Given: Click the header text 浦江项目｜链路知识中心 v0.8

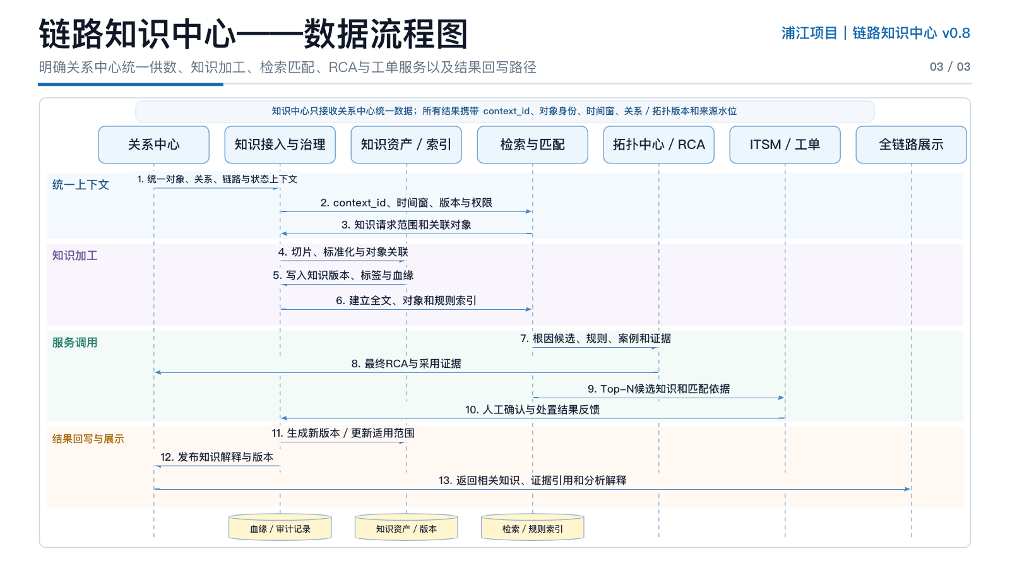Looking at the screenshot, I should pyautogui.click(x=876, y=33).
